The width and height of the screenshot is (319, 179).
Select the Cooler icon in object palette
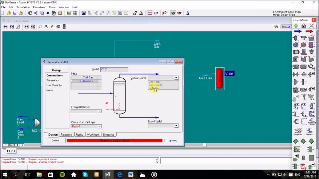click(296, 45)
